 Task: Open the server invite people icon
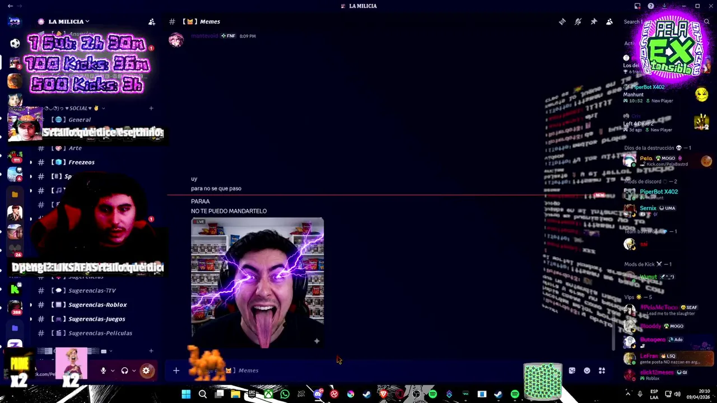pyautogui.click(x=152, y=22)
